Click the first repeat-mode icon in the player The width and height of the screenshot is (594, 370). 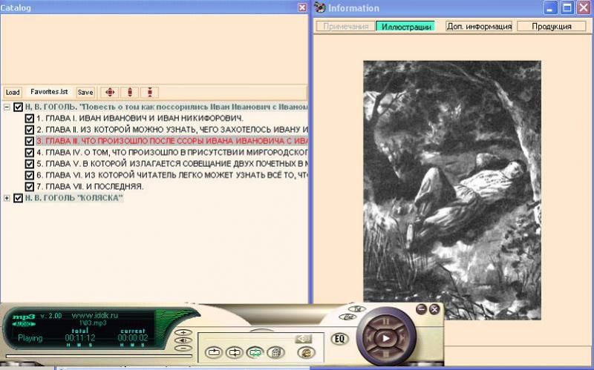214,352
